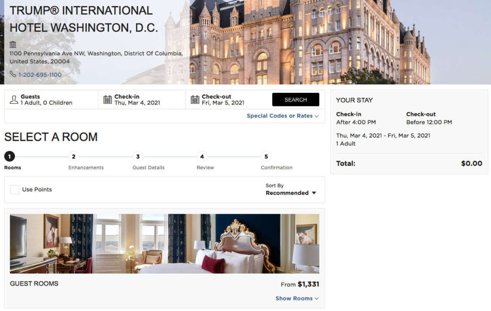491x311 pixels.
Task: Click the black SEARCH button
Action: pyautogui.click(x=295, y=100)
